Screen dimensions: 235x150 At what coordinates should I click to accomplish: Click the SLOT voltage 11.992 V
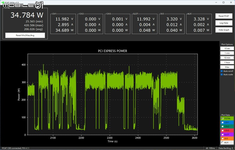146,19
